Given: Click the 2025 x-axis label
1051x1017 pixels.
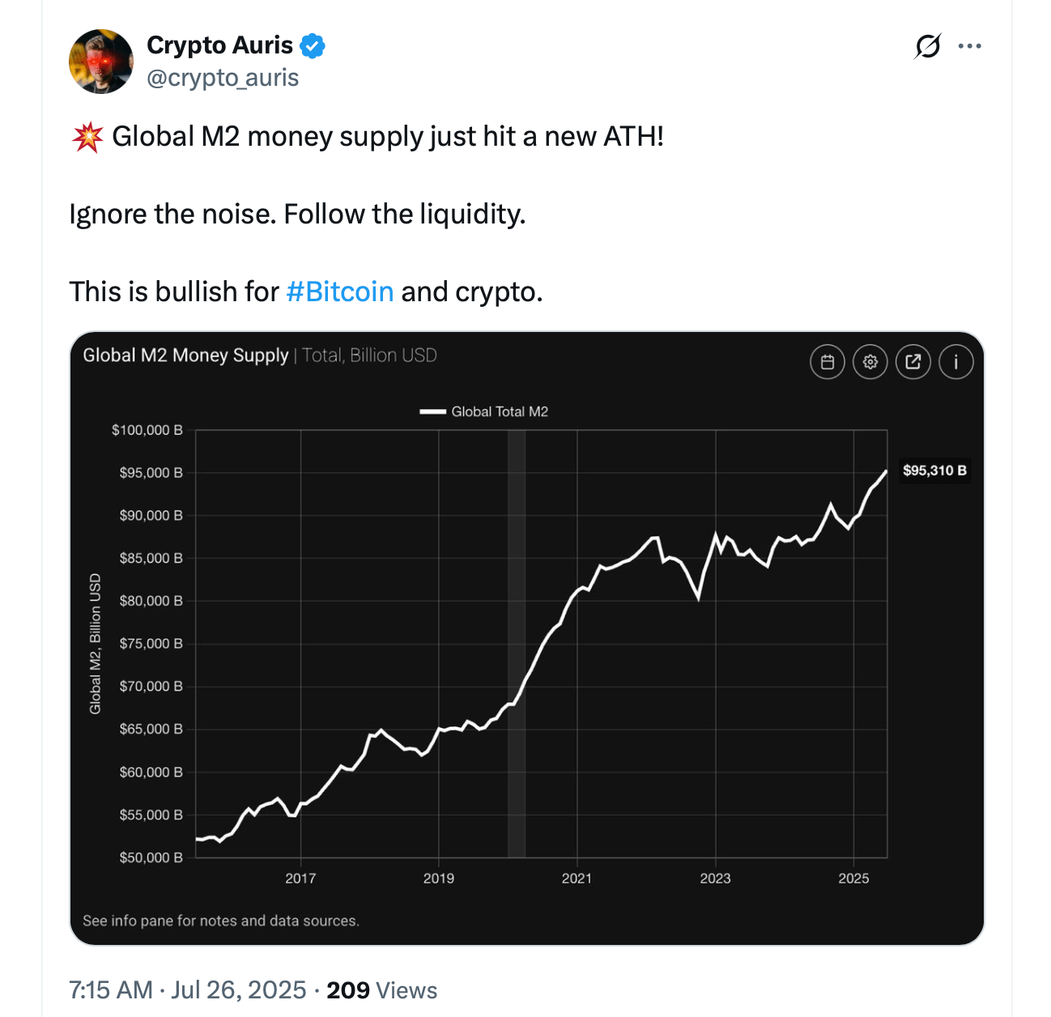Looking at the screenshot, I should click(x=853, y=878).
